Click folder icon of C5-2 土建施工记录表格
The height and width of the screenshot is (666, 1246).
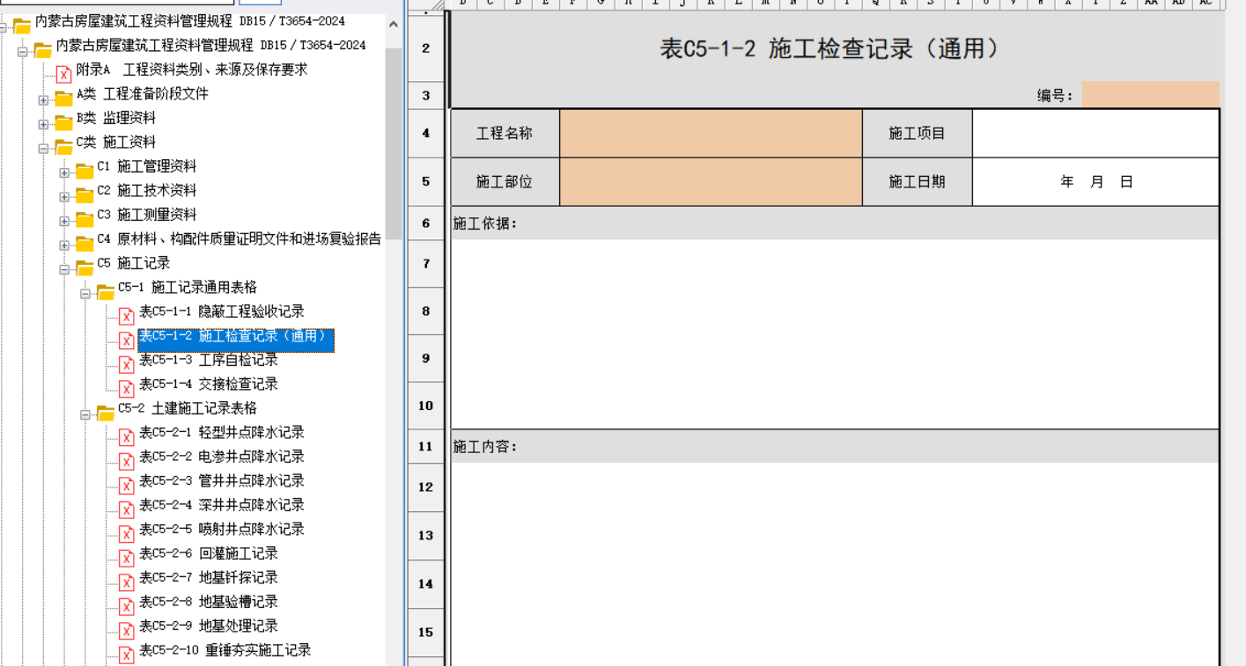pyautogui.click(x=106, y=412)
